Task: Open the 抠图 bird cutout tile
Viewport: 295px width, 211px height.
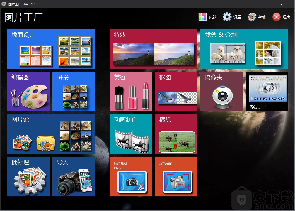Action: point(176,91)
